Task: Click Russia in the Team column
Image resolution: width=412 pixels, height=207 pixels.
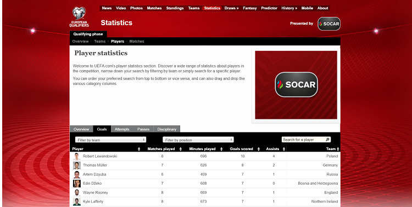Action: [x=332, y=174]
